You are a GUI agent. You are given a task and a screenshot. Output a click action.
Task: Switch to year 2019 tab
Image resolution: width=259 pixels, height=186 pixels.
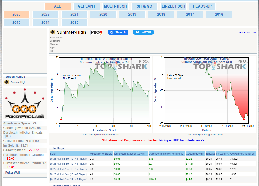(x=132, y=15)
